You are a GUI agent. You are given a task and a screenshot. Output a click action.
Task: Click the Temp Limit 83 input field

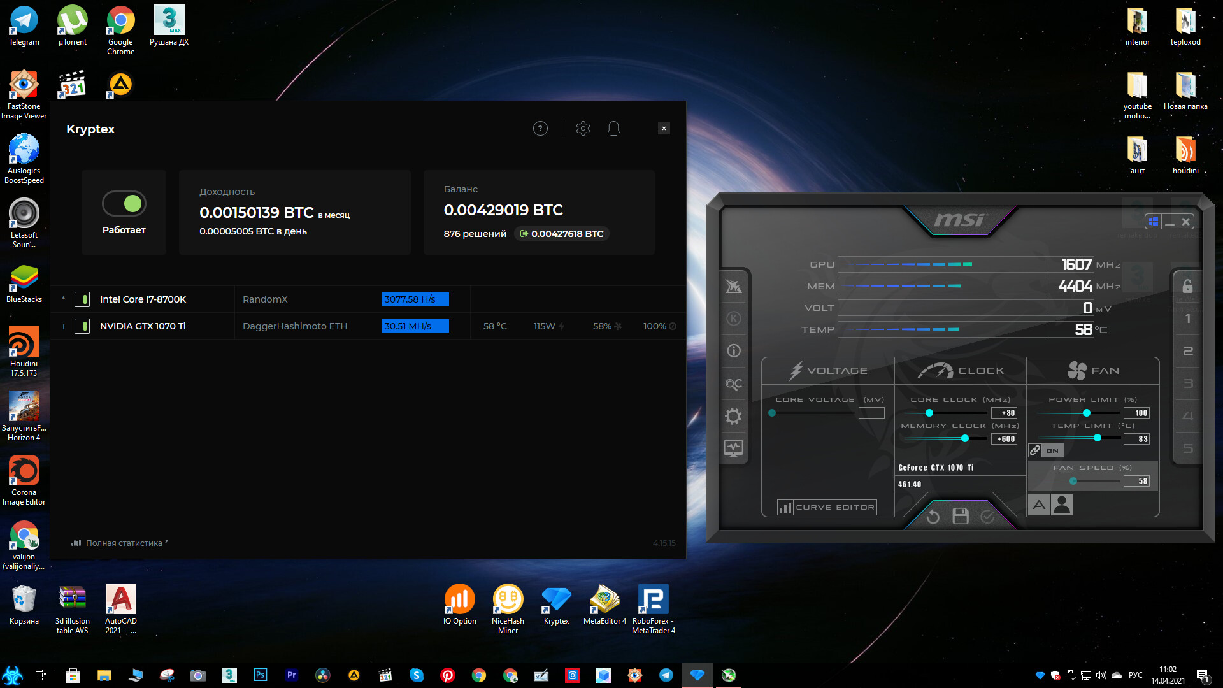pyautogui.click(x=1137, y=439)
